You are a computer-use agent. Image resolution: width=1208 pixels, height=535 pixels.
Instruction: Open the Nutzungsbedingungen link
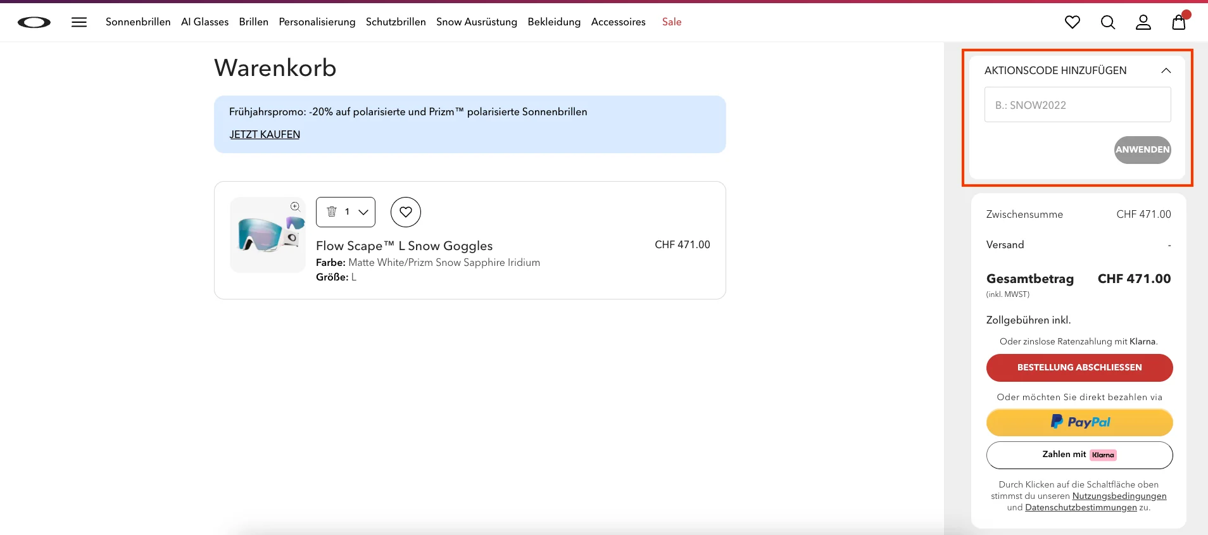point(1119,496)
